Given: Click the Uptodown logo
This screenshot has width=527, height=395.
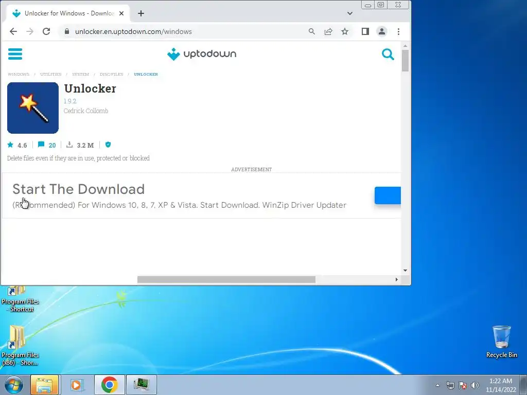Looking at the screenshot, I should click(x=202, y=53).
